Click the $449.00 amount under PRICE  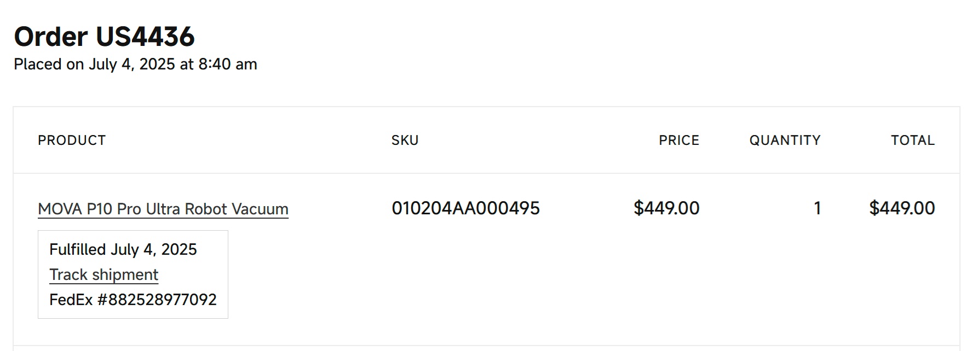point(666,208)
